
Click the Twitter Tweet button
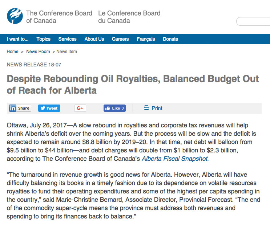49,108
